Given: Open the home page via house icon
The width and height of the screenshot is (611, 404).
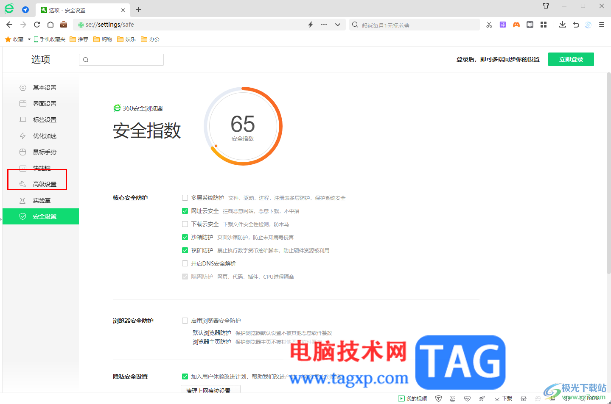Looking at the screenshot, I should click(x=50, y=25).
